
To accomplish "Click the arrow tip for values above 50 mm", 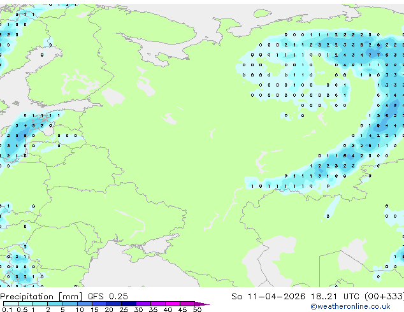I will click(x=201, y=304).
